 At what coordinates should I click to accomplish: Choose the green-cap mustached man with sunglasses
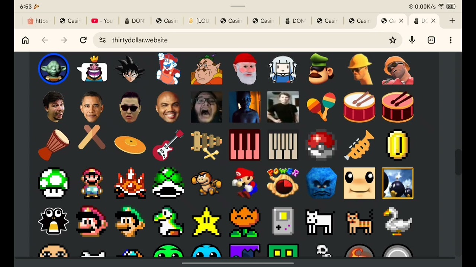(321, 69)
